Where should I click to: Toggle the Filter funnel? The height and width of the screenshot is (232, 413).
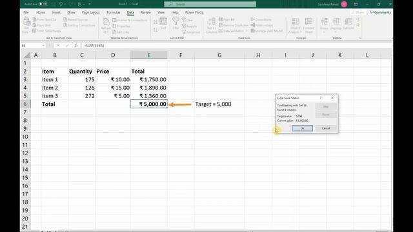click(x=176, y=23)
